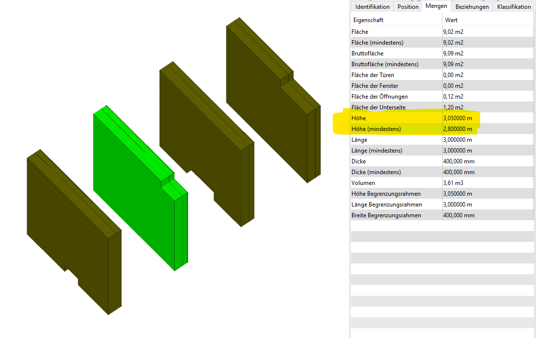536x338 pixels.
Task: Click the Volumen property label
Action: (x=363, y=183)
